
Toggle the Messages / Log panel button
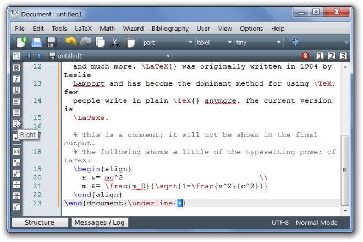point(100,222)
